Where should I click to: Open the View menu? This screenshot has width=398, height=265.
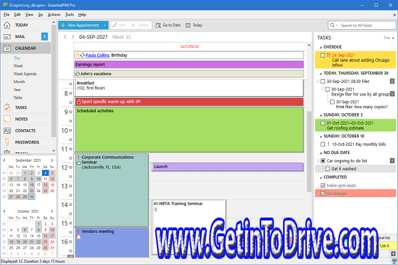[x=29, y=15]
